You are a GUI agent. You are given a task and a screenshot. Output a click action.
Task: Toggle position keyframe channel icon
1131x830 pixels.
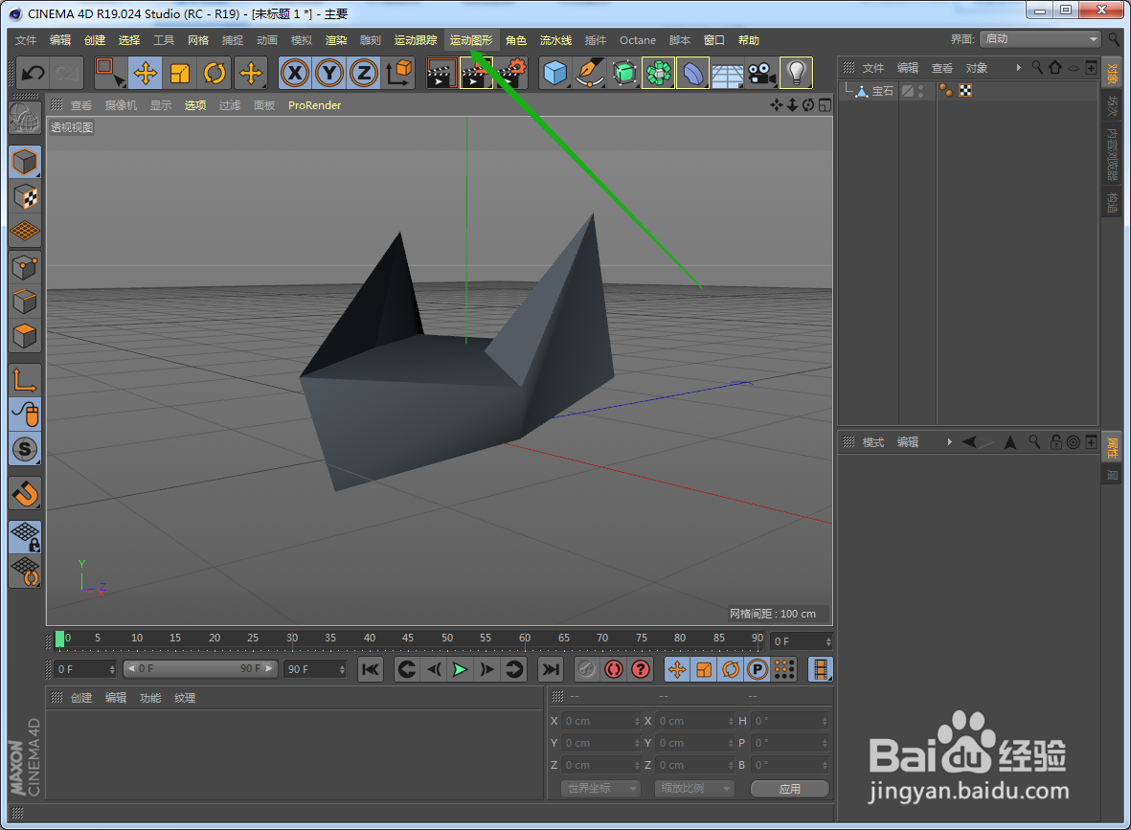point(676,669)
